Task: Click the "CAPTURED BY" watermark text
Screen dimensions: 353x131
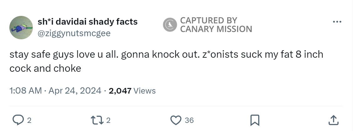Action: coord(208,21)
